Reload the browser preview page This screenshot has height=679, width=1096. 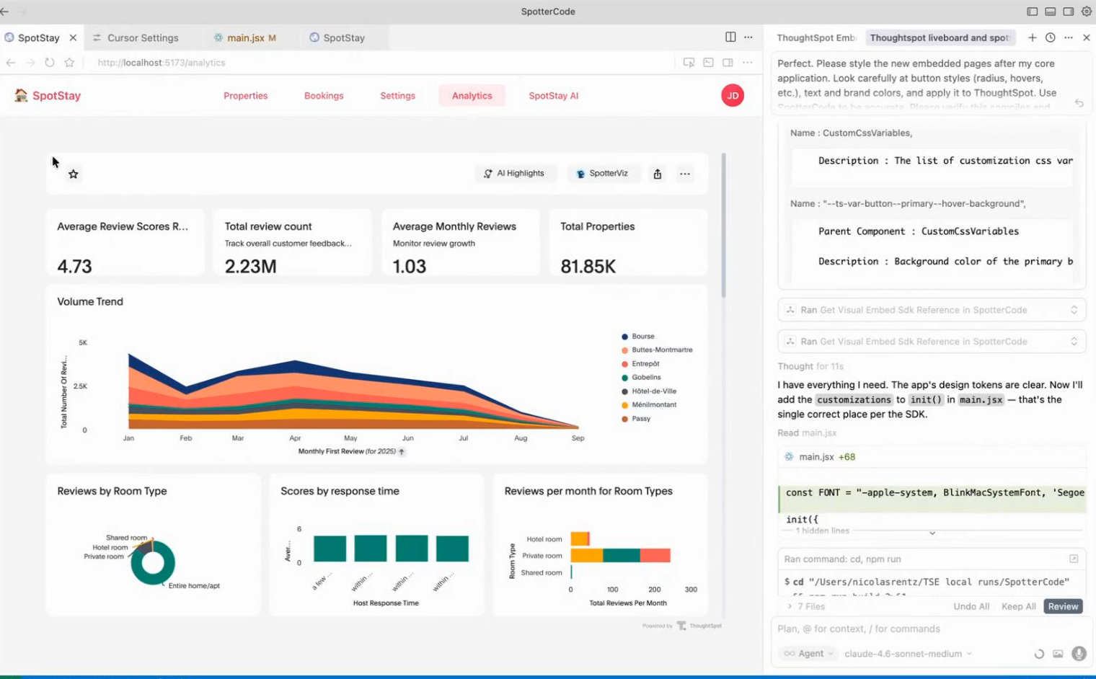click(x=50, y=63)
